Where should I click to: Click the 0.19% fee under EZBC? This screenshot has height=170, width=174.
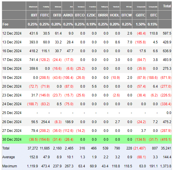pyautogui.click(x=91, y=24)
